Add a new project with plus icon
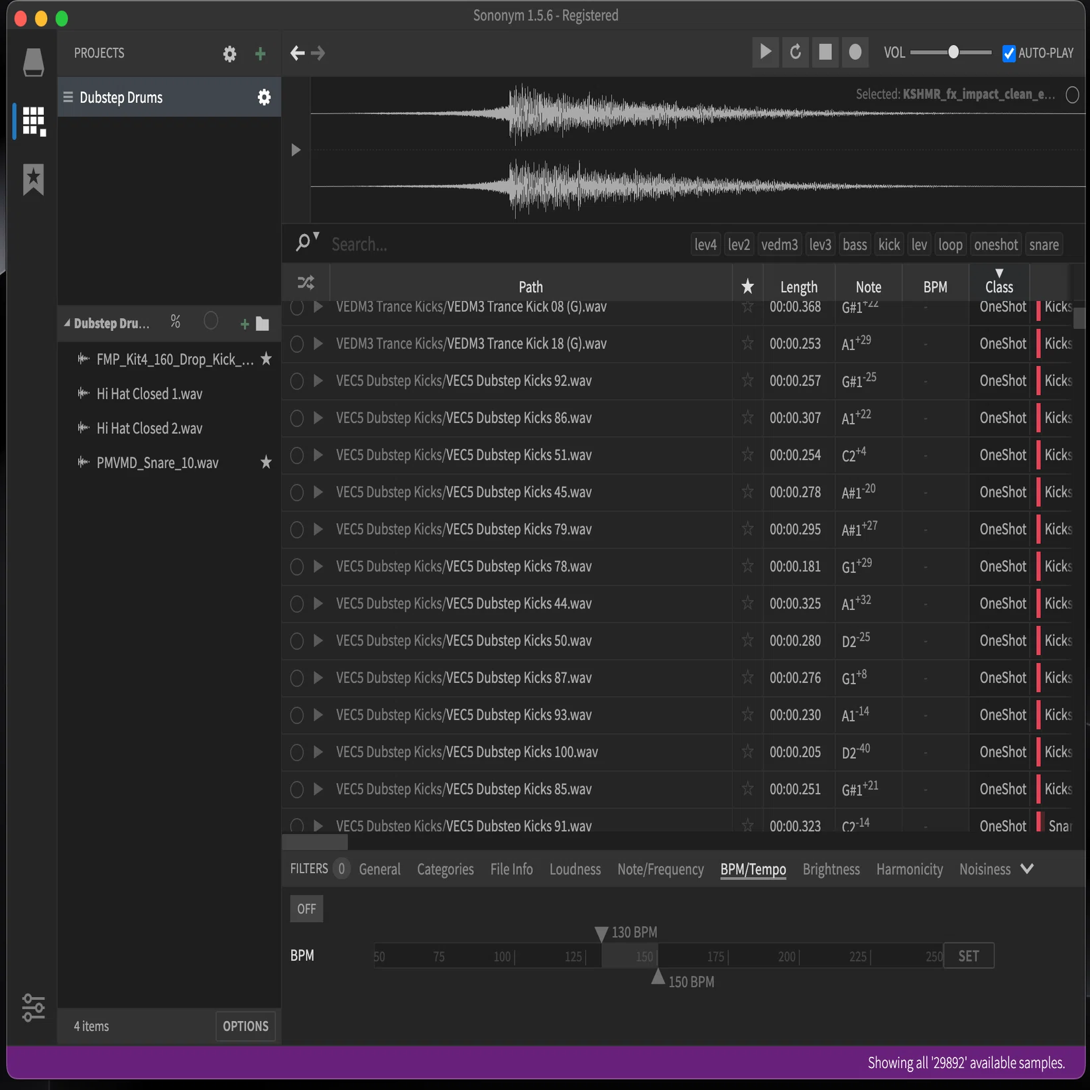Screen dimensions: 1090x1090 pos(261,54)
